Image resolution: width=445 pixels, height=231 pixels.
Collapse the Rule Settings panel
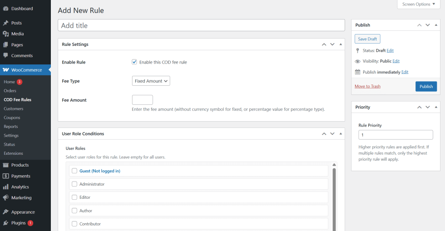point(341,44)
